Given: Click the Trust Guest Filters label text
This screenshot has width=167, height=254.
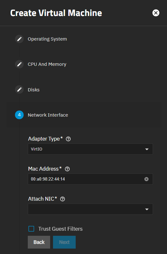Looking at the screenshot, I should [x=60, y=229].
